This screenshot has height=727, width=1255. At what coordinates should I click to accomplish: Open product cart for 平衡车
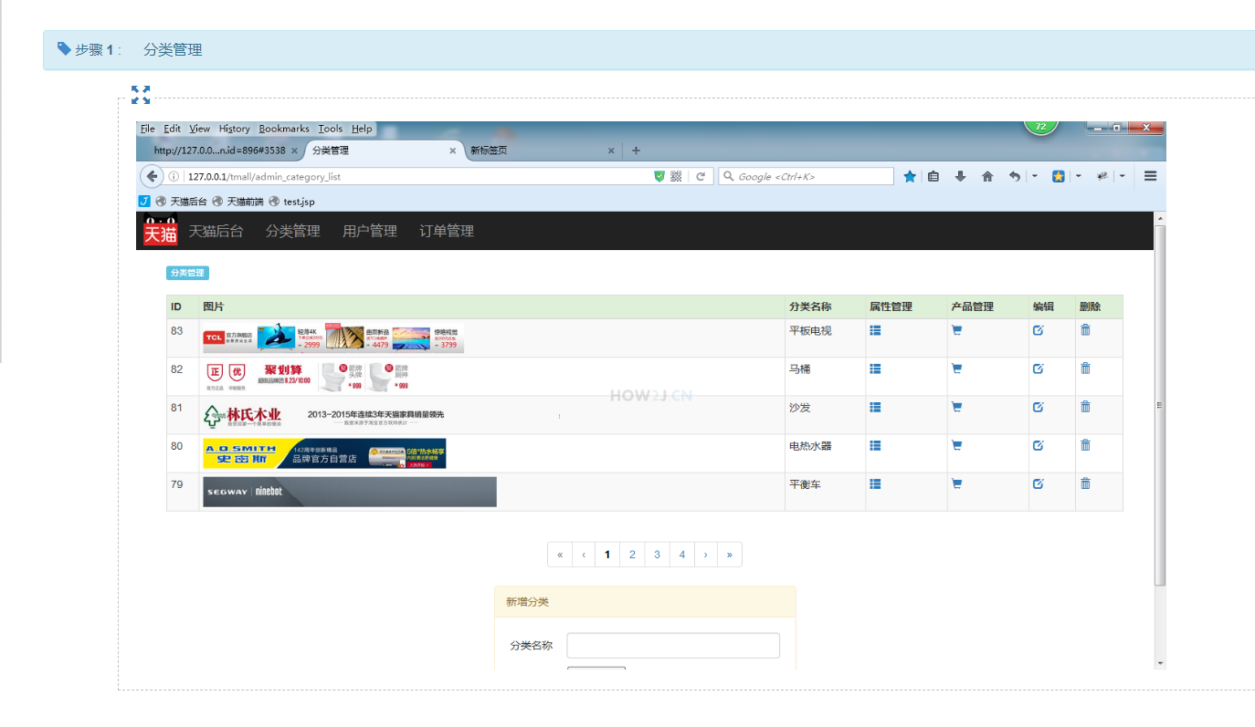point(956,483)
